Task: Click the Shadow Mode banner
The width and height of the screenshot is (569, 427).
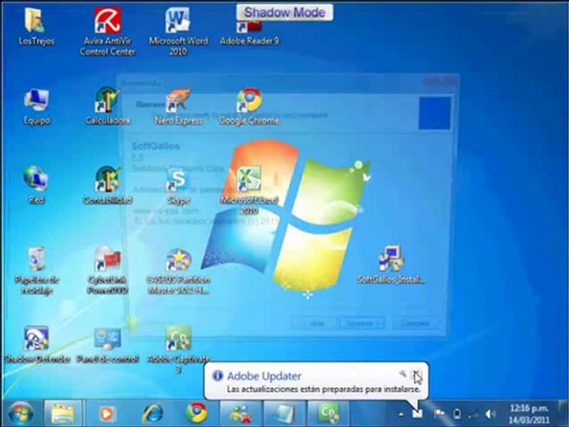Action: click(284, 12)
